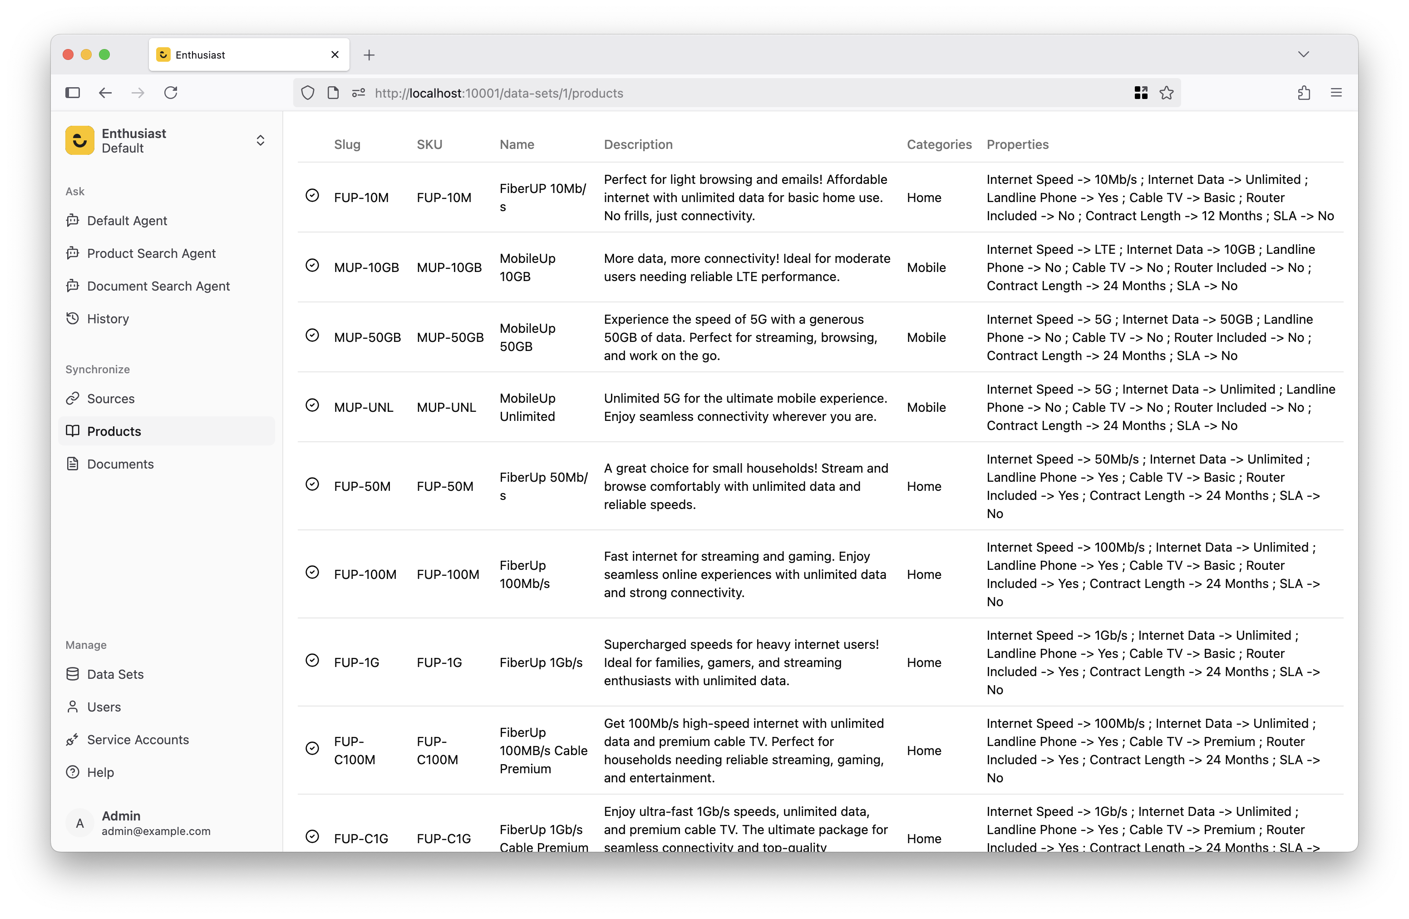
Task: Open the browser tab list chevron
Action: (1303, 54)
